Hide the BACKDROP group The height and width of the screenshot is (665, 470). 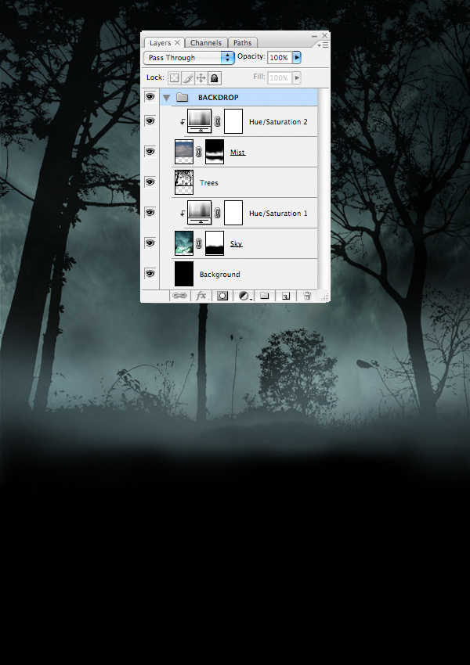(x=150, y=97)
